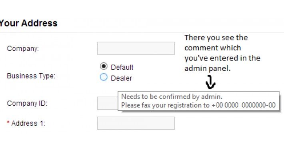Select the Default business type radio button
284x152 pixels.
104,66
